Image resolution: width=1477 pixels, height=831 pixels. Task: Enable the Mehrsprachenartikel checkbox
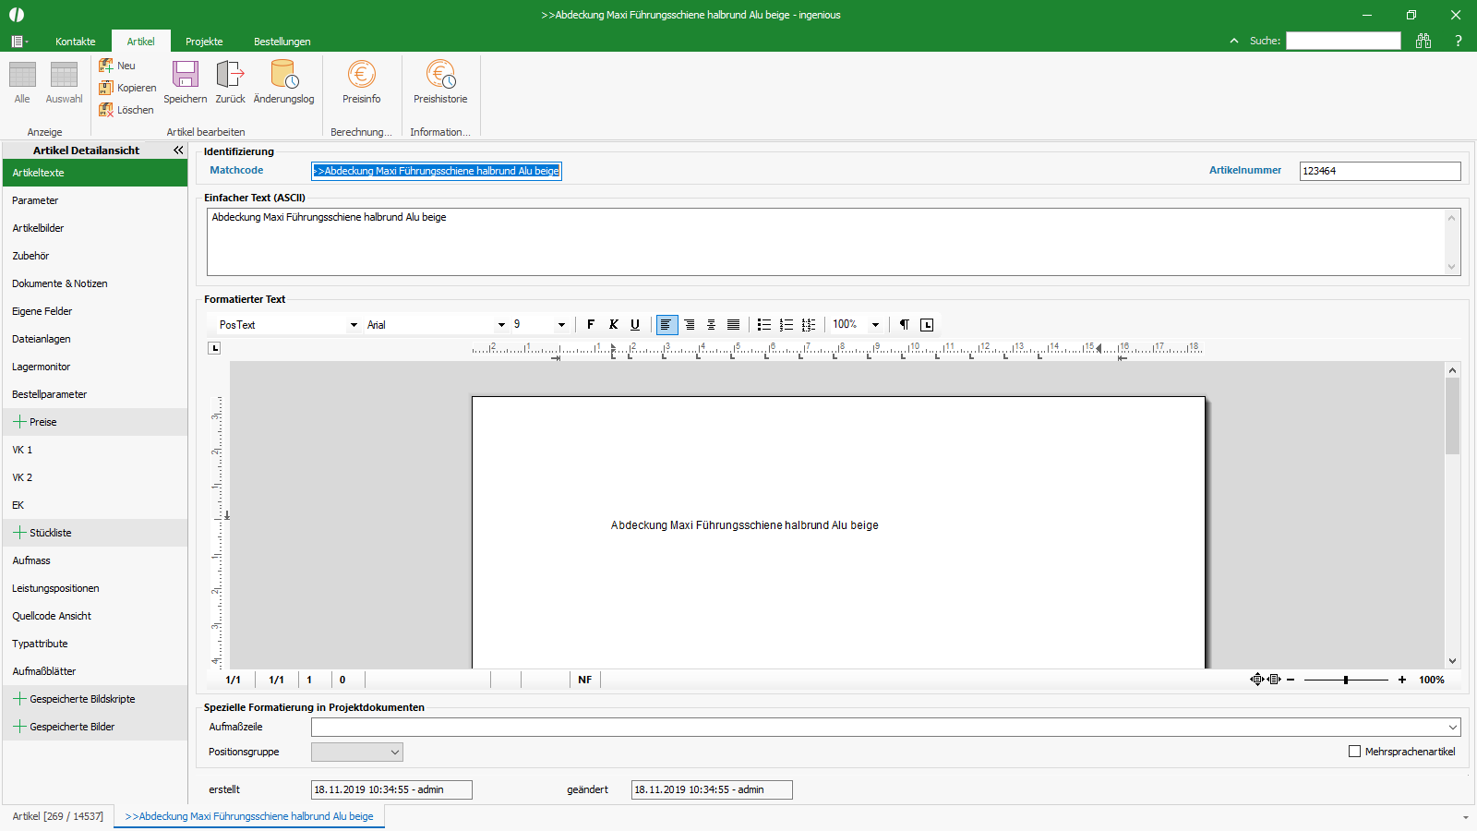pyautogui.click(x=1355, y=752)
